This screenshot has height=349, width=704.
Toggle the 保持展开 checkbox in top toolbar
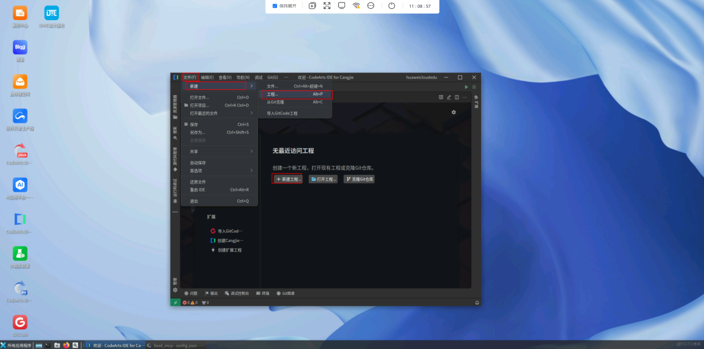(274, 5)
